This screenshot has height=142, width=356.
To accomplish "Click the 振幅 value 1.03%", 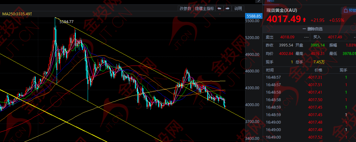I will point(351,45).
